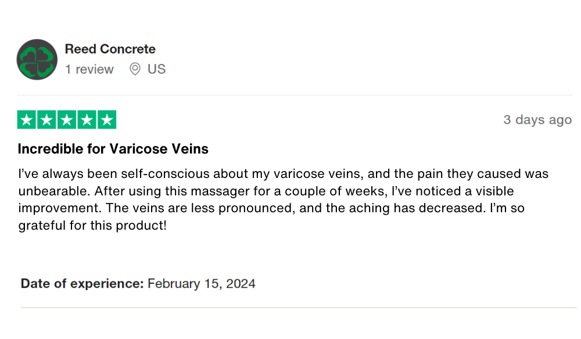The width and height of the screenshot is (581, 339).
Task: Click Reed Concrete's green clover avatar
Action: (37, 59)
